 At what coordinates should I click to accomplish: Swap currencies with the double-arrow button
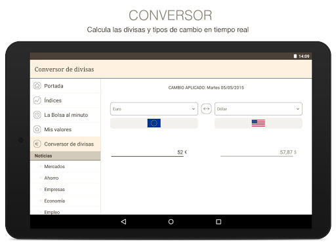click(206, 108)
